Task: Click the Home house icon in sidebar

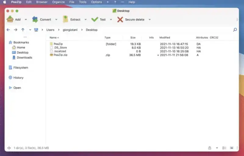Action: point(14,47)
